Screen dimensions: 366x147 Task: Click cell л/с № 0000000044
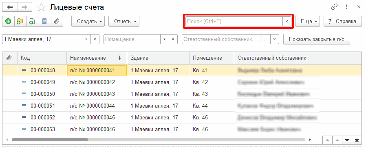[x=97, y=106]
